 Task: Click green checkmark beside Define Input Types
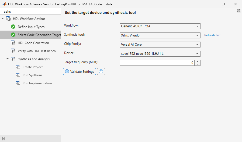tap(13, 27)
